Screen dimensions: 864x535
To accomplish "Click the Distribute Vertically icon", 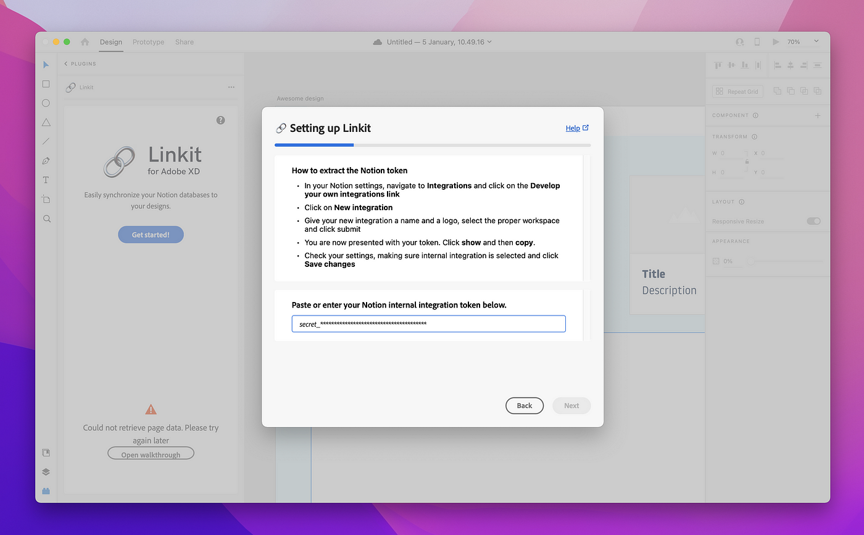I will (818, 65).
